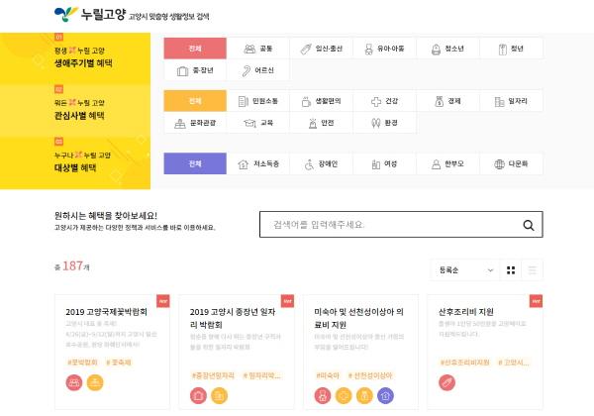
Task: Click the 검색어를 입력해주세요 search field
Action: tap(386, 225)
